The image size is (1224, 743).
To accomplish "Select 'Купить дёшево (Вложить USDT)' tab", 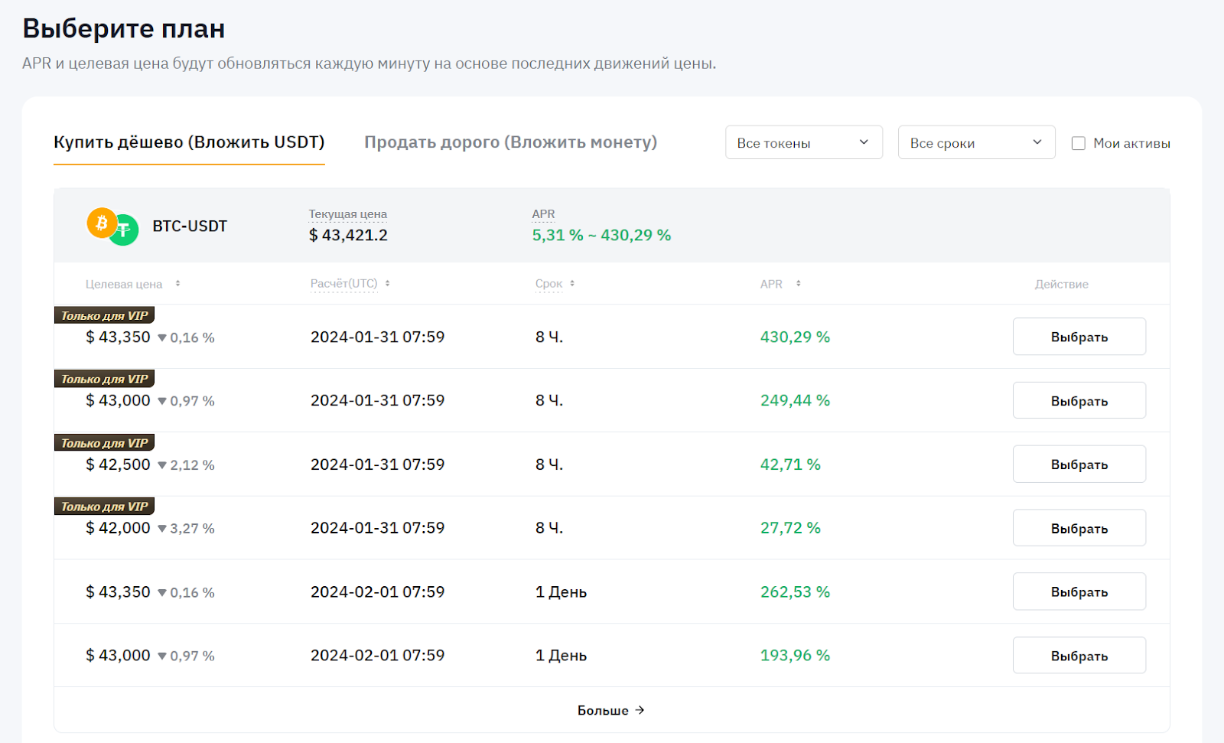I will (x=189, y=142).
